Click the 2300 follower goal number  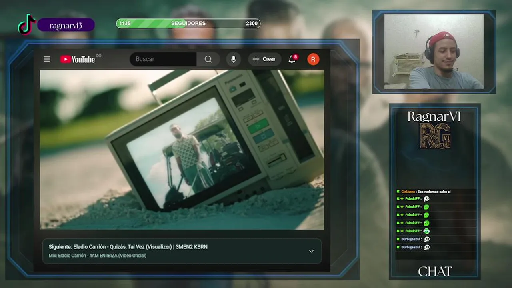click(x=252, y=23)
